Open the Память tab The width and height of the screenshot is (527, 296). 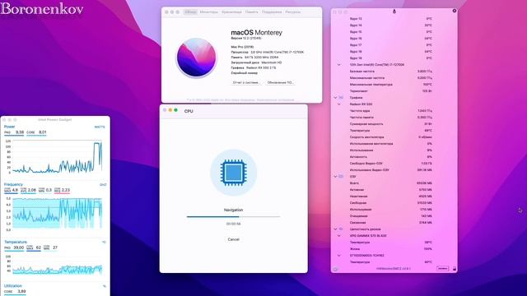[x=251, y=12]
